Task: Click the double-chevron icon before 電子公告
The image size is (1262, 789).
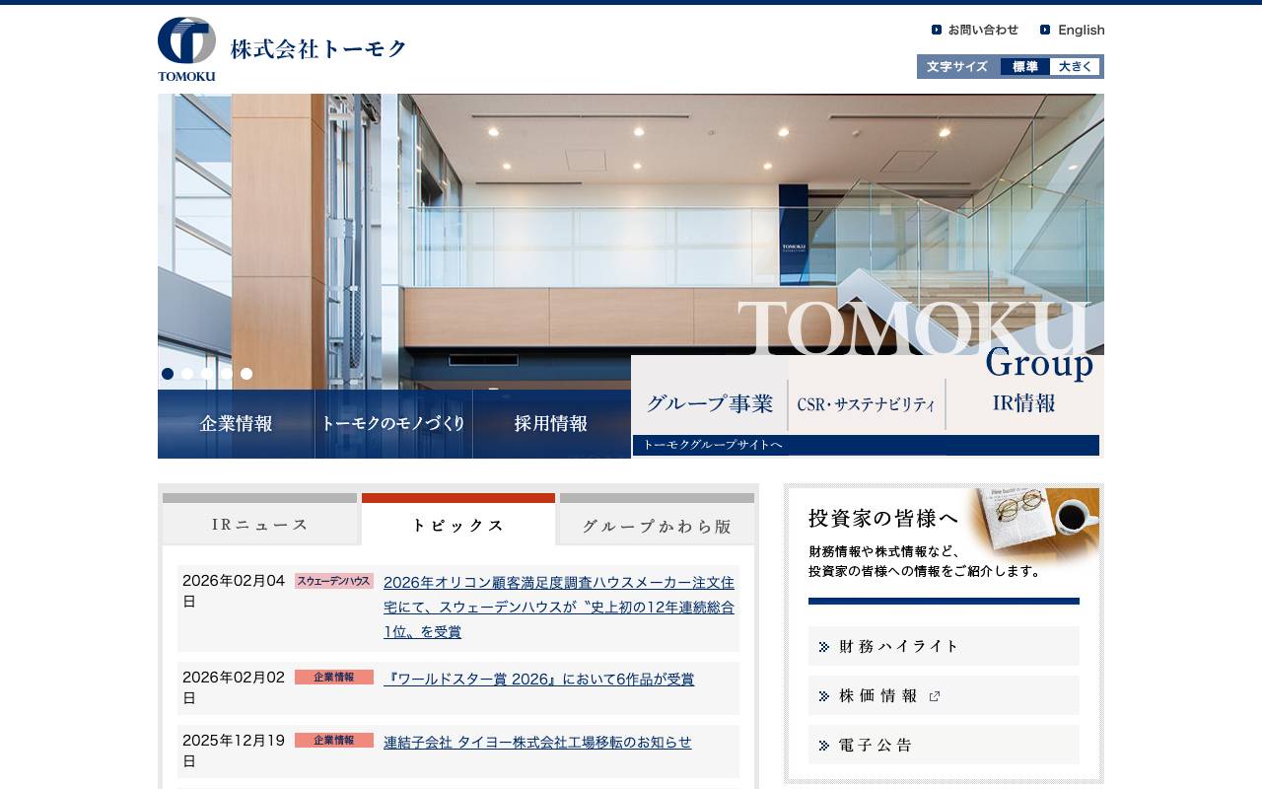Action: (x=824, y=745)
